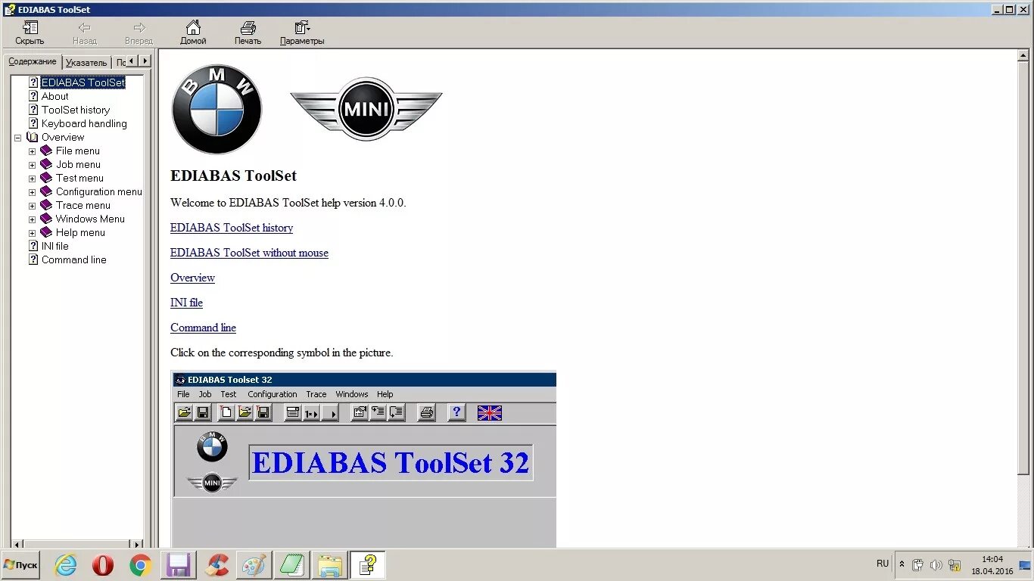Select INI file in the contents tree
This screenshot has height=581, width=1034.
click(x=55, y=246)
